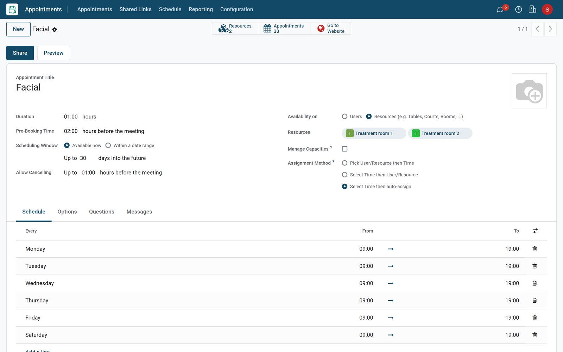Click the Treatment room 1 resource tag
Viewport: 563px width, 352px height.
[374, 133]
